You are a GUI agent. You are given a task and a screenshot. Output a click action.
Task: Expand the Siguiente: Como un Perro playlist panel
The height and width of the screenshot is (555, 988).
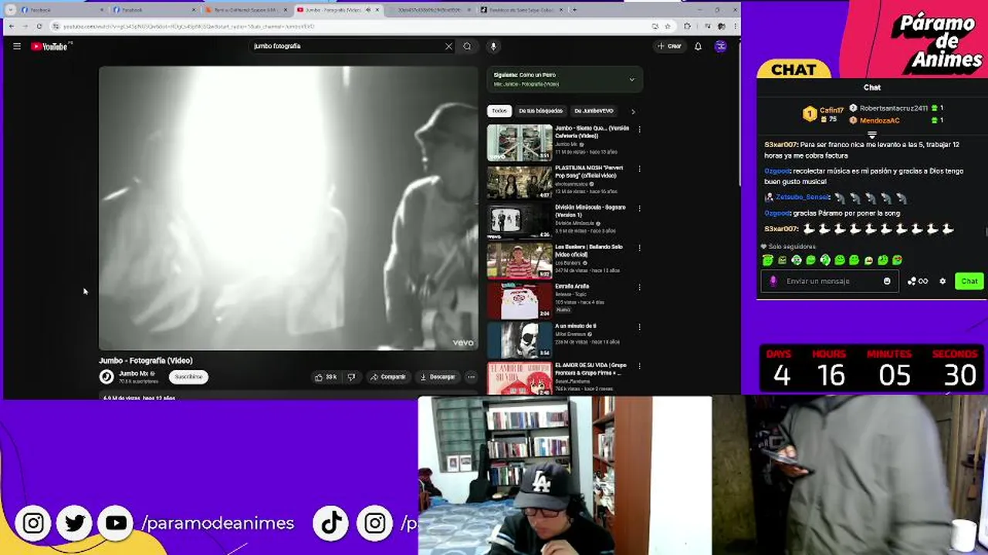(631, 79)
